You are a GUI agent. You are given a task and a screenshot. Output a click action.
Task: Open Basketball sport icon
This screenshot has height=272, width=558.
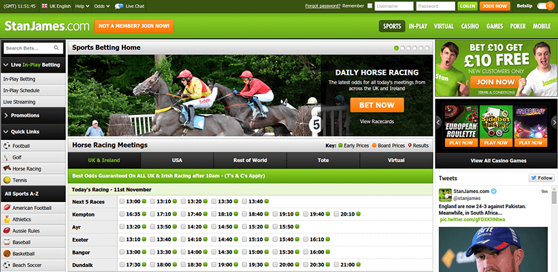tap(6, 254)
